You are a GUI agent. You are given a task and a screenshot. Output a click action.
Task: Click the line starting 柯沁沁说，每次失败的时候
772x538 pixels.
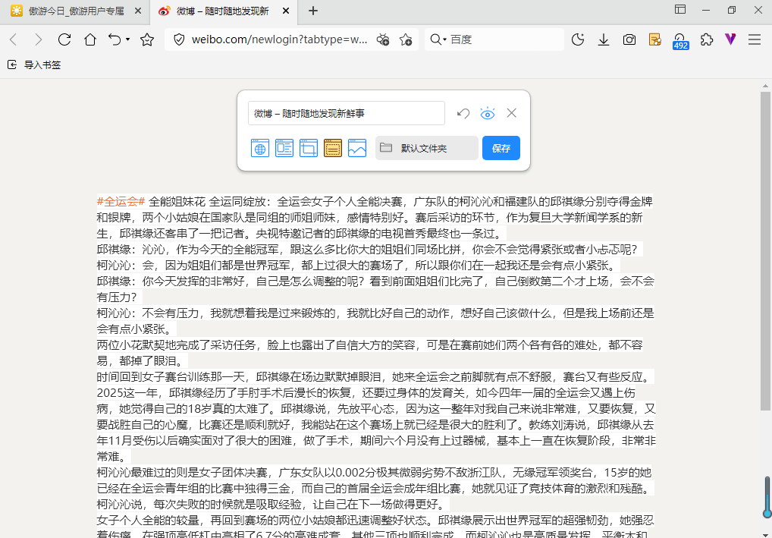pos(273,505)
